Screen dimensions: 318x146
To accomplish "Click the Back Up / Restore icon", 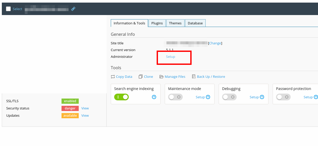I will pyautogui.click(x=194, y=77).
